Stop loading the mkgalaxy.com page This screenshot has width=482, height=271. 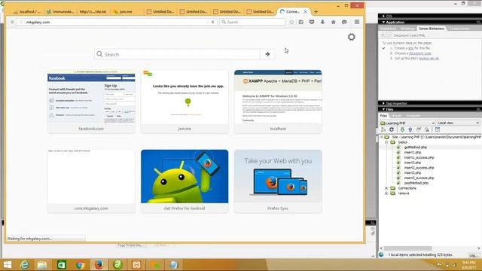[x=212, y=22]
